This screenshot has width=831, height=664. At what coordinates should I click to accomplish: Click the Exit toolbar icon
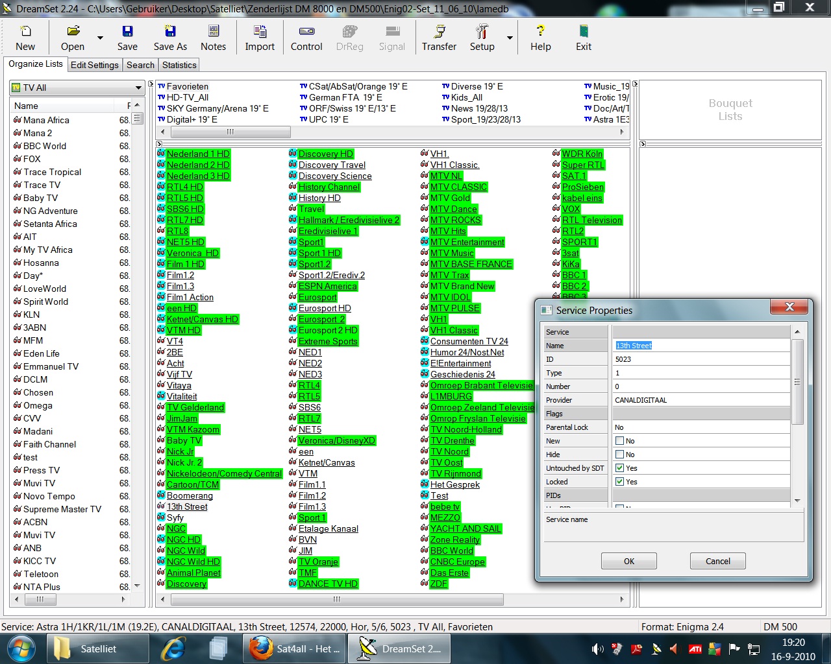[584, 38]
